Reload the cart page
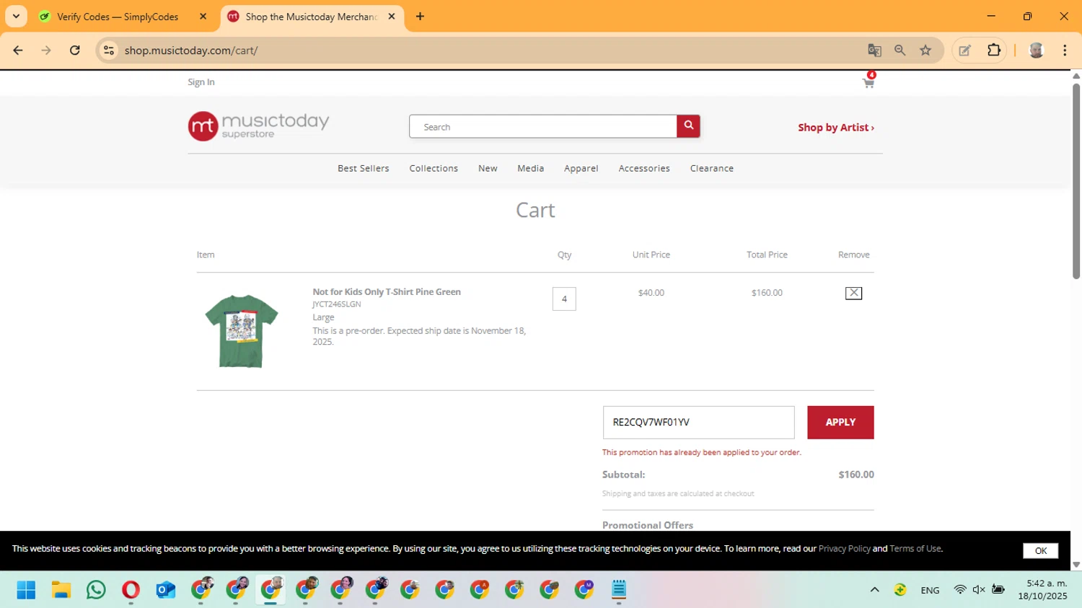 tap(75, 50)
